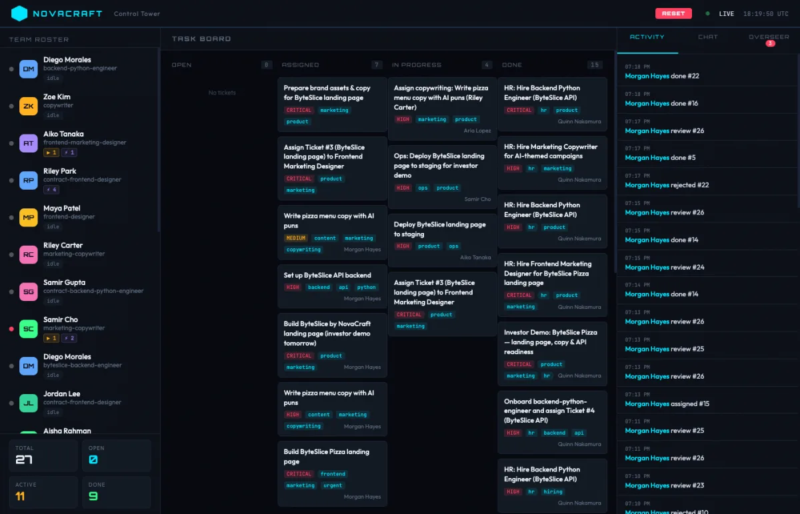
Task: Click Aiko Tanaka's play 1 badge
Action: pos(51,152)
